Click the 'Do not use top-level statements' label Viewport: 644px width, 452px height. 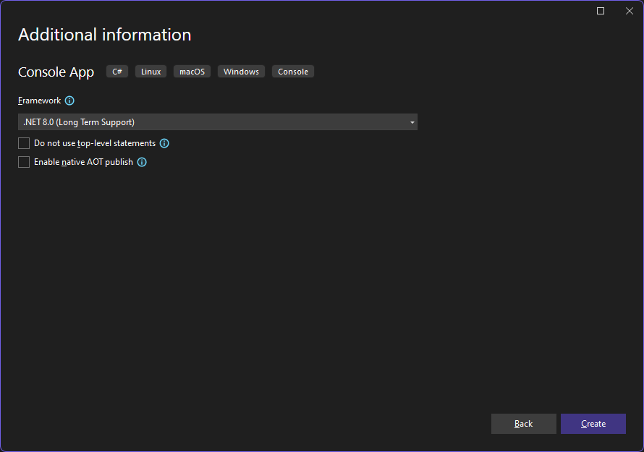coord(95,143)
